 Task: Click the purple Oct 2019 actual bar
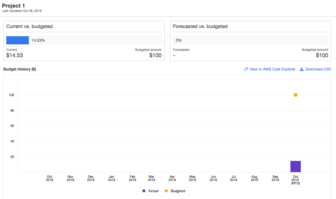coord(295,167)
